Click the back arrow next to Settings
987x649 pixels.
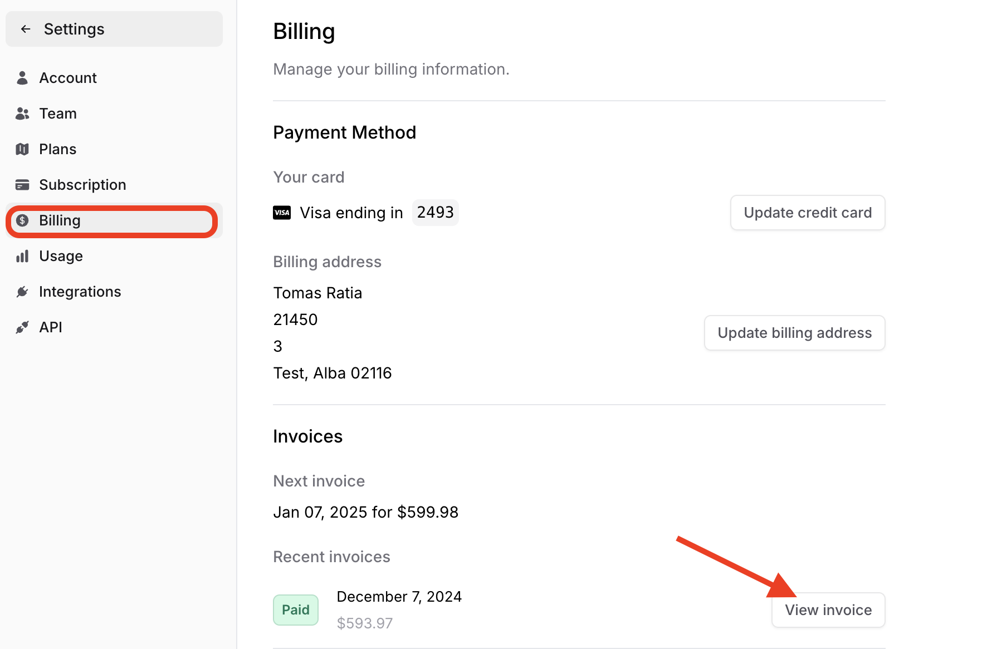click(x=26, y=29)
